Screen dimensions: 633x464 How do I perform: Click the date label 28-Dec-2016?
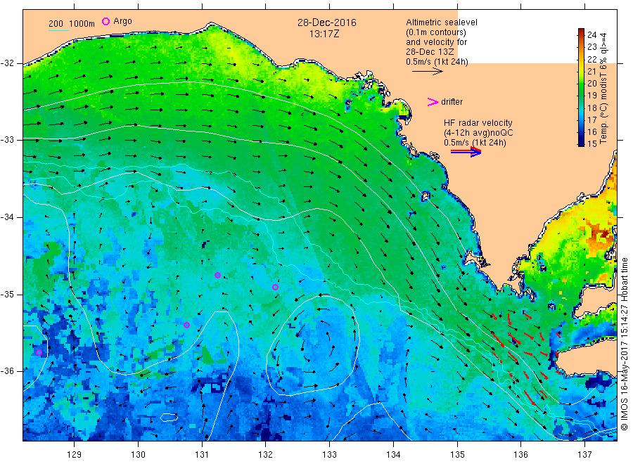click(x=327, y=22)
